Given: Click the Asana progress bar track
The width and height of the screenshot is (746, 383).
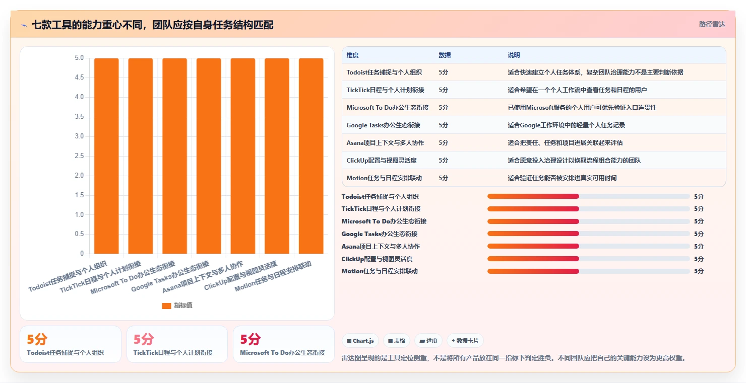Looking at the screenshot, I should point(588,246).
